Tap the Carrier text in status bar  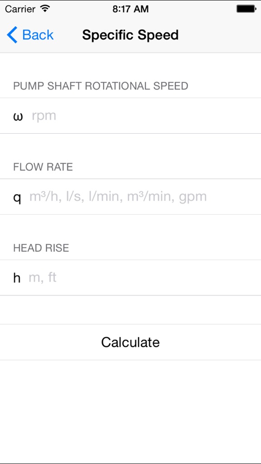(20, 9)
